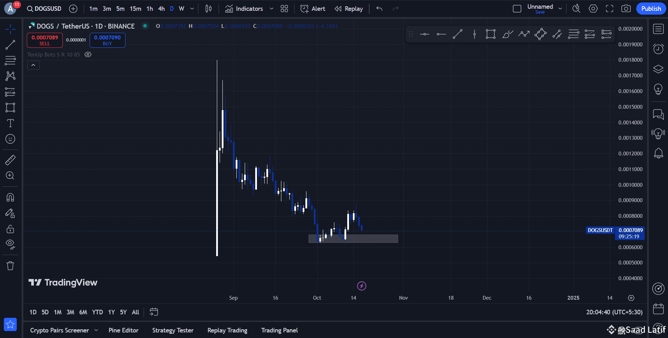This screenshot has width=668, height=338.
Task: Open chart settings hexagon icon
Action: coord(593,9)
